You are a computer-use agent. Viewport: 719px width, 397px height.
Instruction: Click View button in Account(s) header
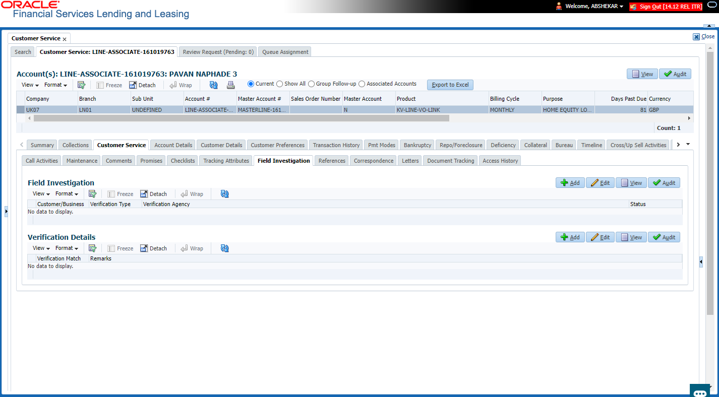point(642,74)
